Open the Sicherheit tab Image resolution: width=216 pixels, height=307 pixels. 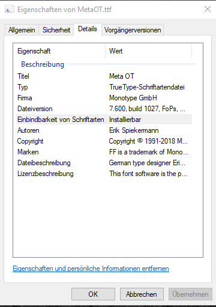(56, 30)
